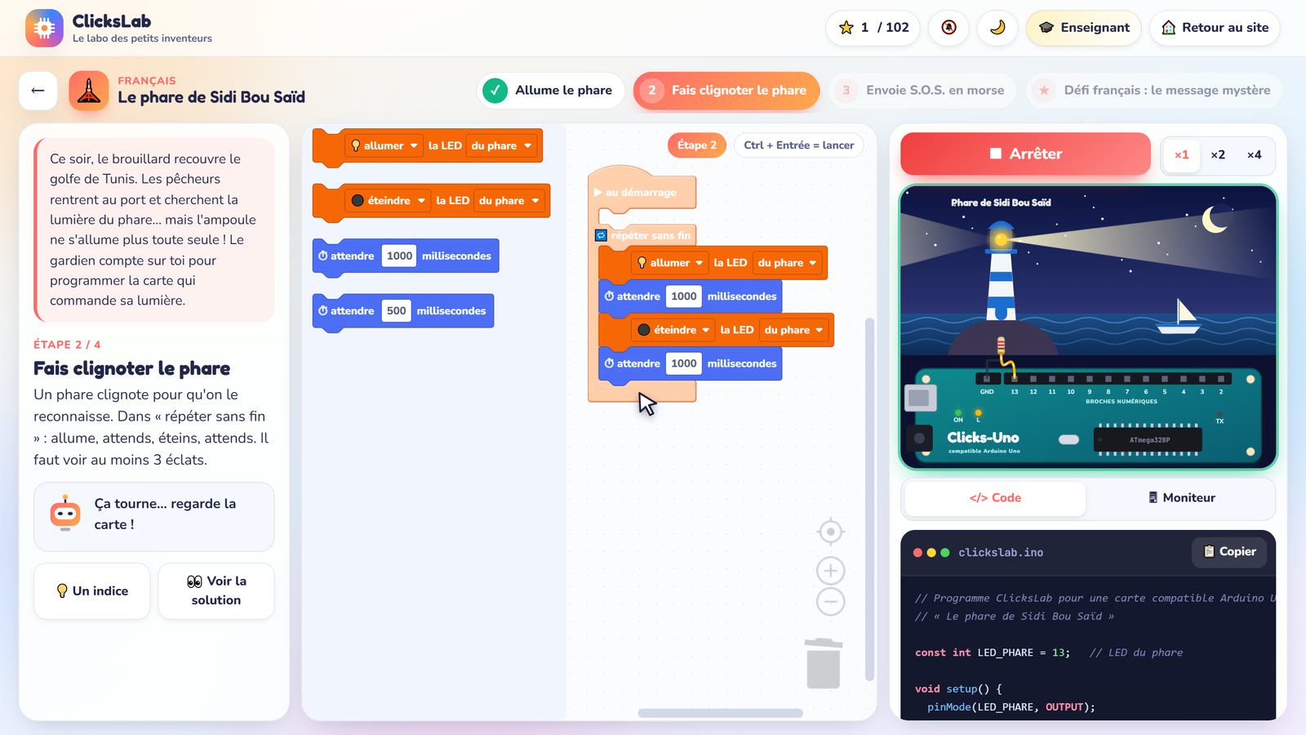The width and height of the screenshot is (1306, 735).
Task: Zoom out the block workspace
Action: (x=830, y=602)
